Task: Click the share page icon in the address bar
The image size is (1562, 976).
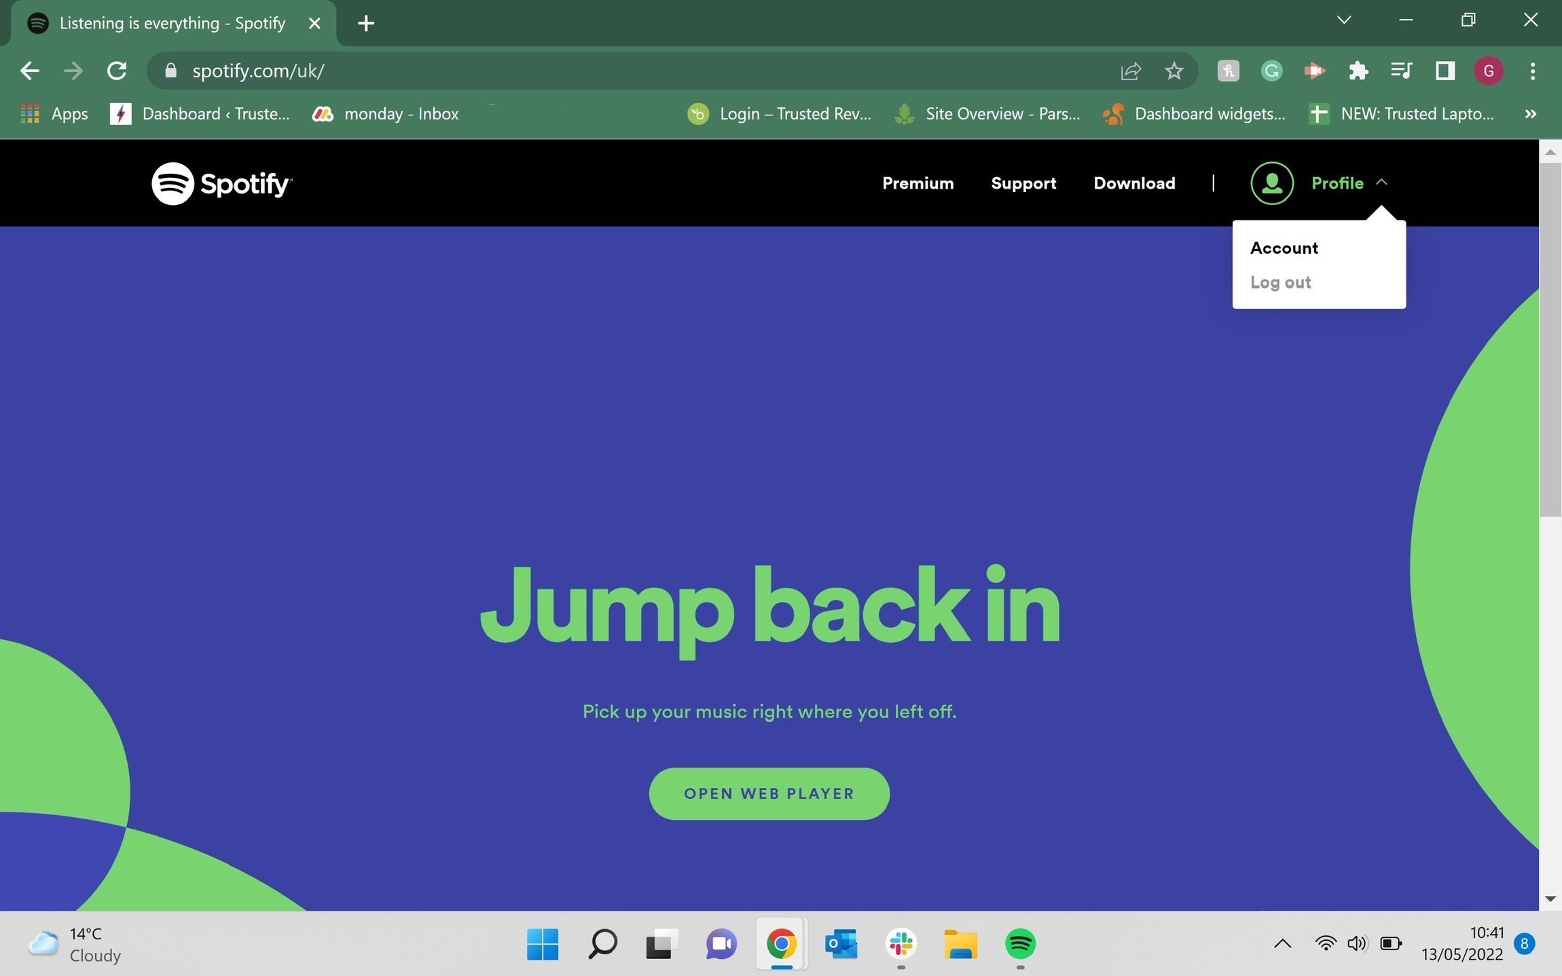Action: coord(1130,71)
